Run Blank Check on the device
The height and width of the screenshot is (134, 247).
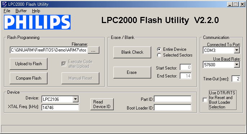pyautogui.click(x=133, y=52)
